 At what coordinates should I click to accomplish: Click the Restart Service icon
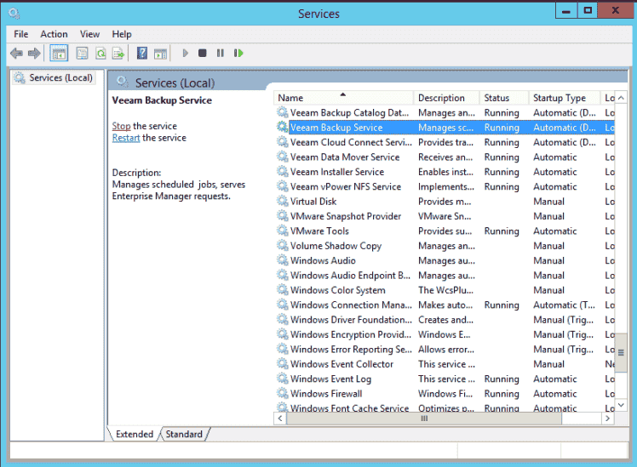tap(238, 53)
